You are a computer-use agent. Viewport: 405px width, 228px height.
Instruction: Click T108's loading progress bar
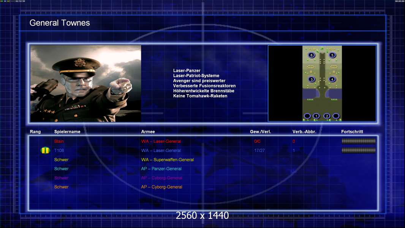(359, 150)
